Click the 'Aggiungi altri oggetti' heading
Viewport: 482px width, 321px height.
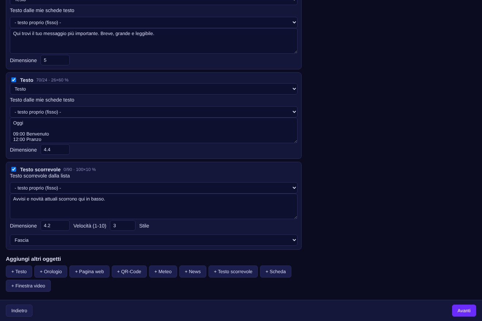click(x=33, y=259)
